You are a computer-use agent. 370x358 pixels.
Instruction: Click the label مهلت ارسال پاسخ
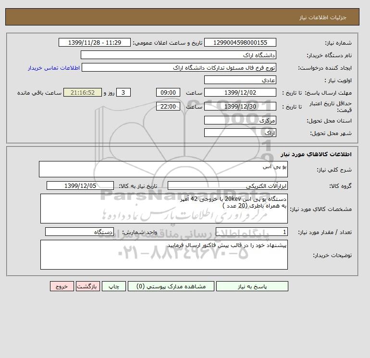[328, 93]
